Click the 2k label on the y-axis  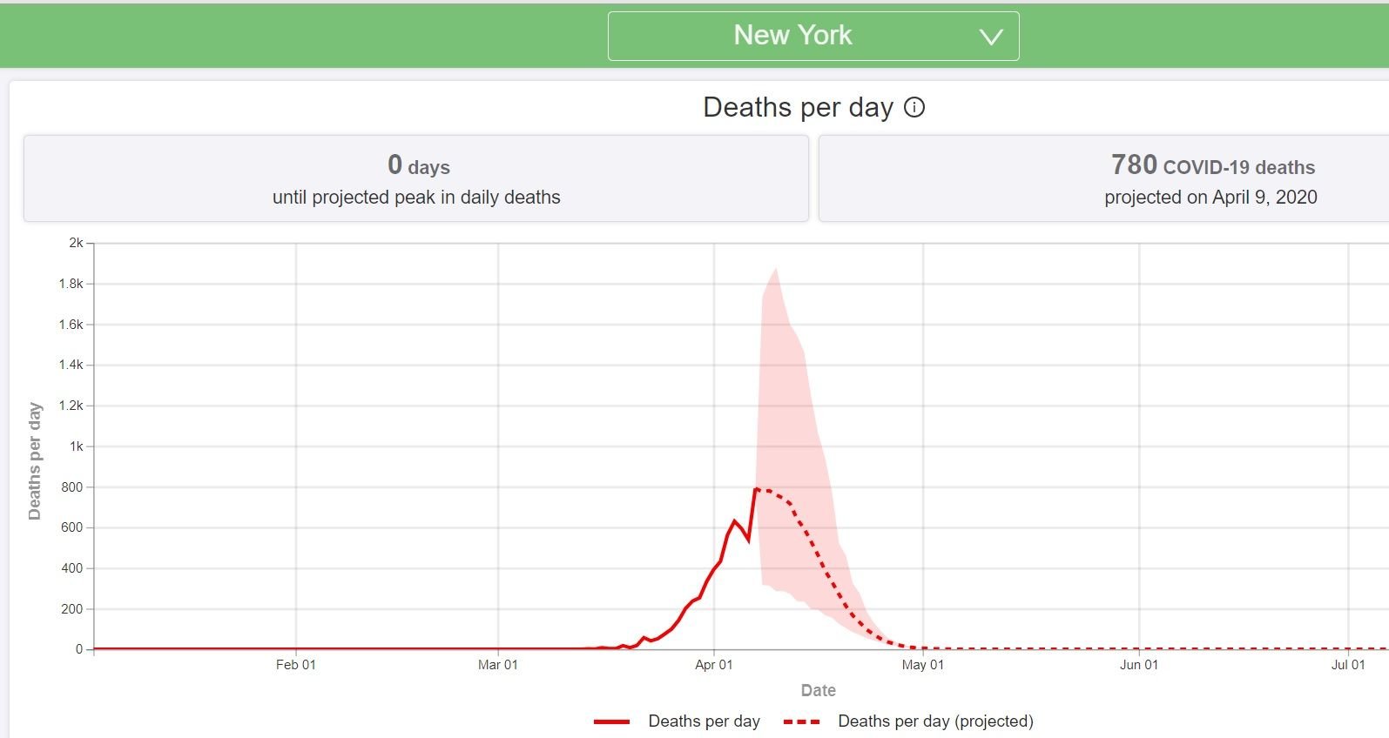tap(76, 243)
